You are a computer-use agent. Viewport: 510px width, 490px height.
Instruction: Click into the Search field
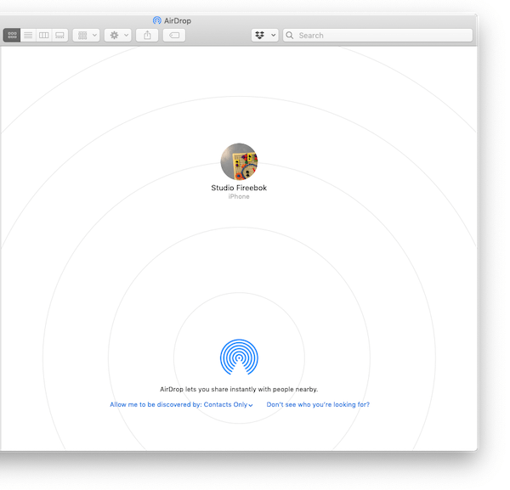point(377,35)
